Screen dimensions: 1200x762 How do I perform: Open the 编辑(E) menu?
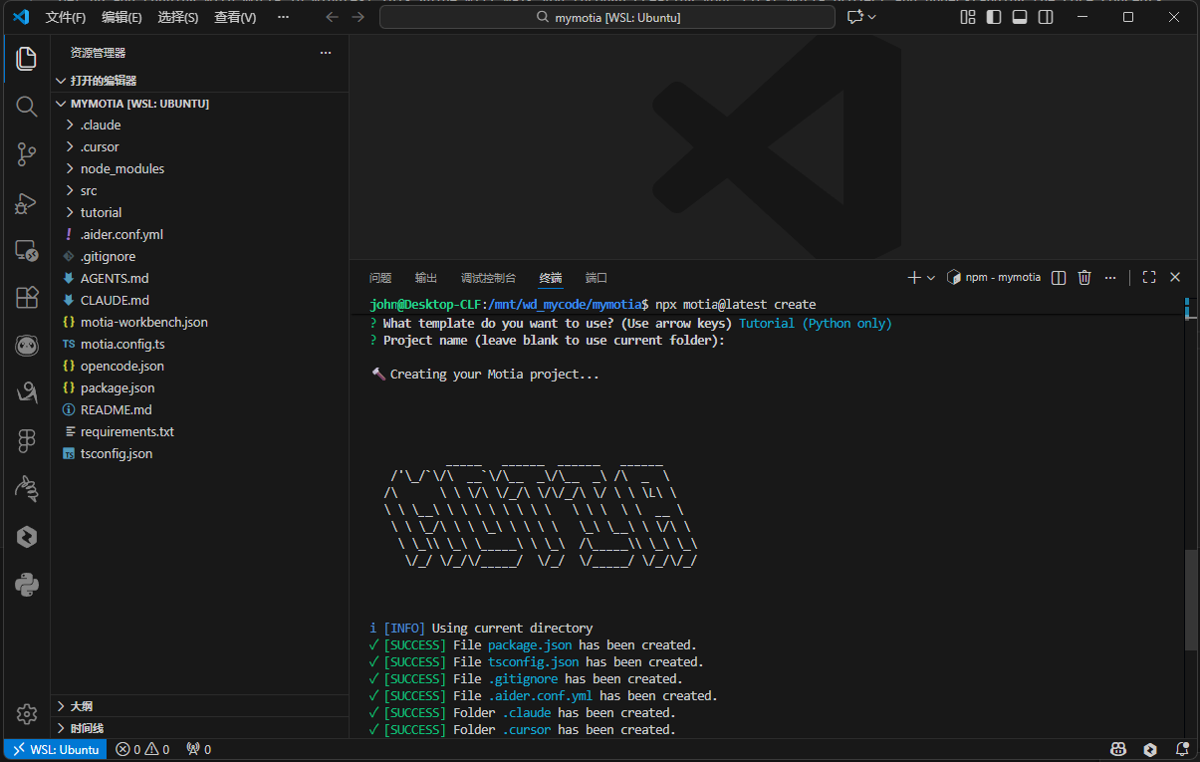(x=121, y=17)
